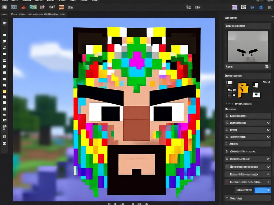Viewport: 274px width, 205px height.
Task: Click the purple square icon at top right
Action: (x=235, y=7)
